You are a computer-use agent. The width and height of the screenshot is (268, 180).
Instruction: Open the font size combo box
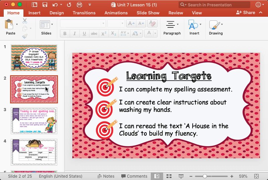[x=116, y=23]
